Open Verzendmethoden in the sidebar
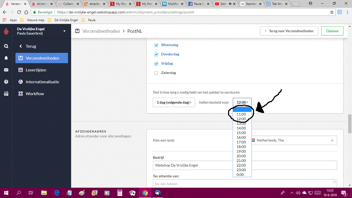352x198 pixels. (42, 58)
